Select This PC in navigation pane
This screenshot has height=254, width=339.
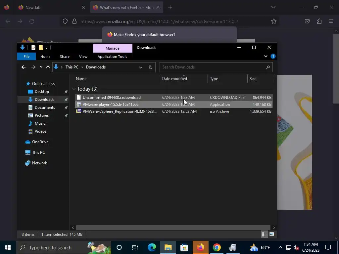38,152
